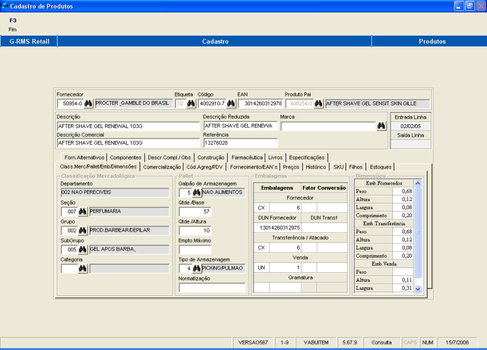Open Produto Pai lookup binoculars

point(318,104)
